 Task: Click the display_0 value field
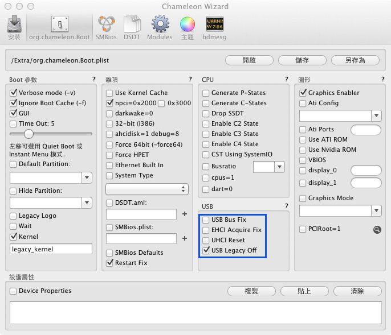tap(366, 171)
